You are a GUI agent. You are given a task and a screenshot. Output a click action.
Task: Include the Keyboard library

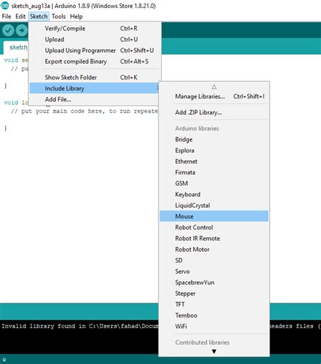point(214,194)
